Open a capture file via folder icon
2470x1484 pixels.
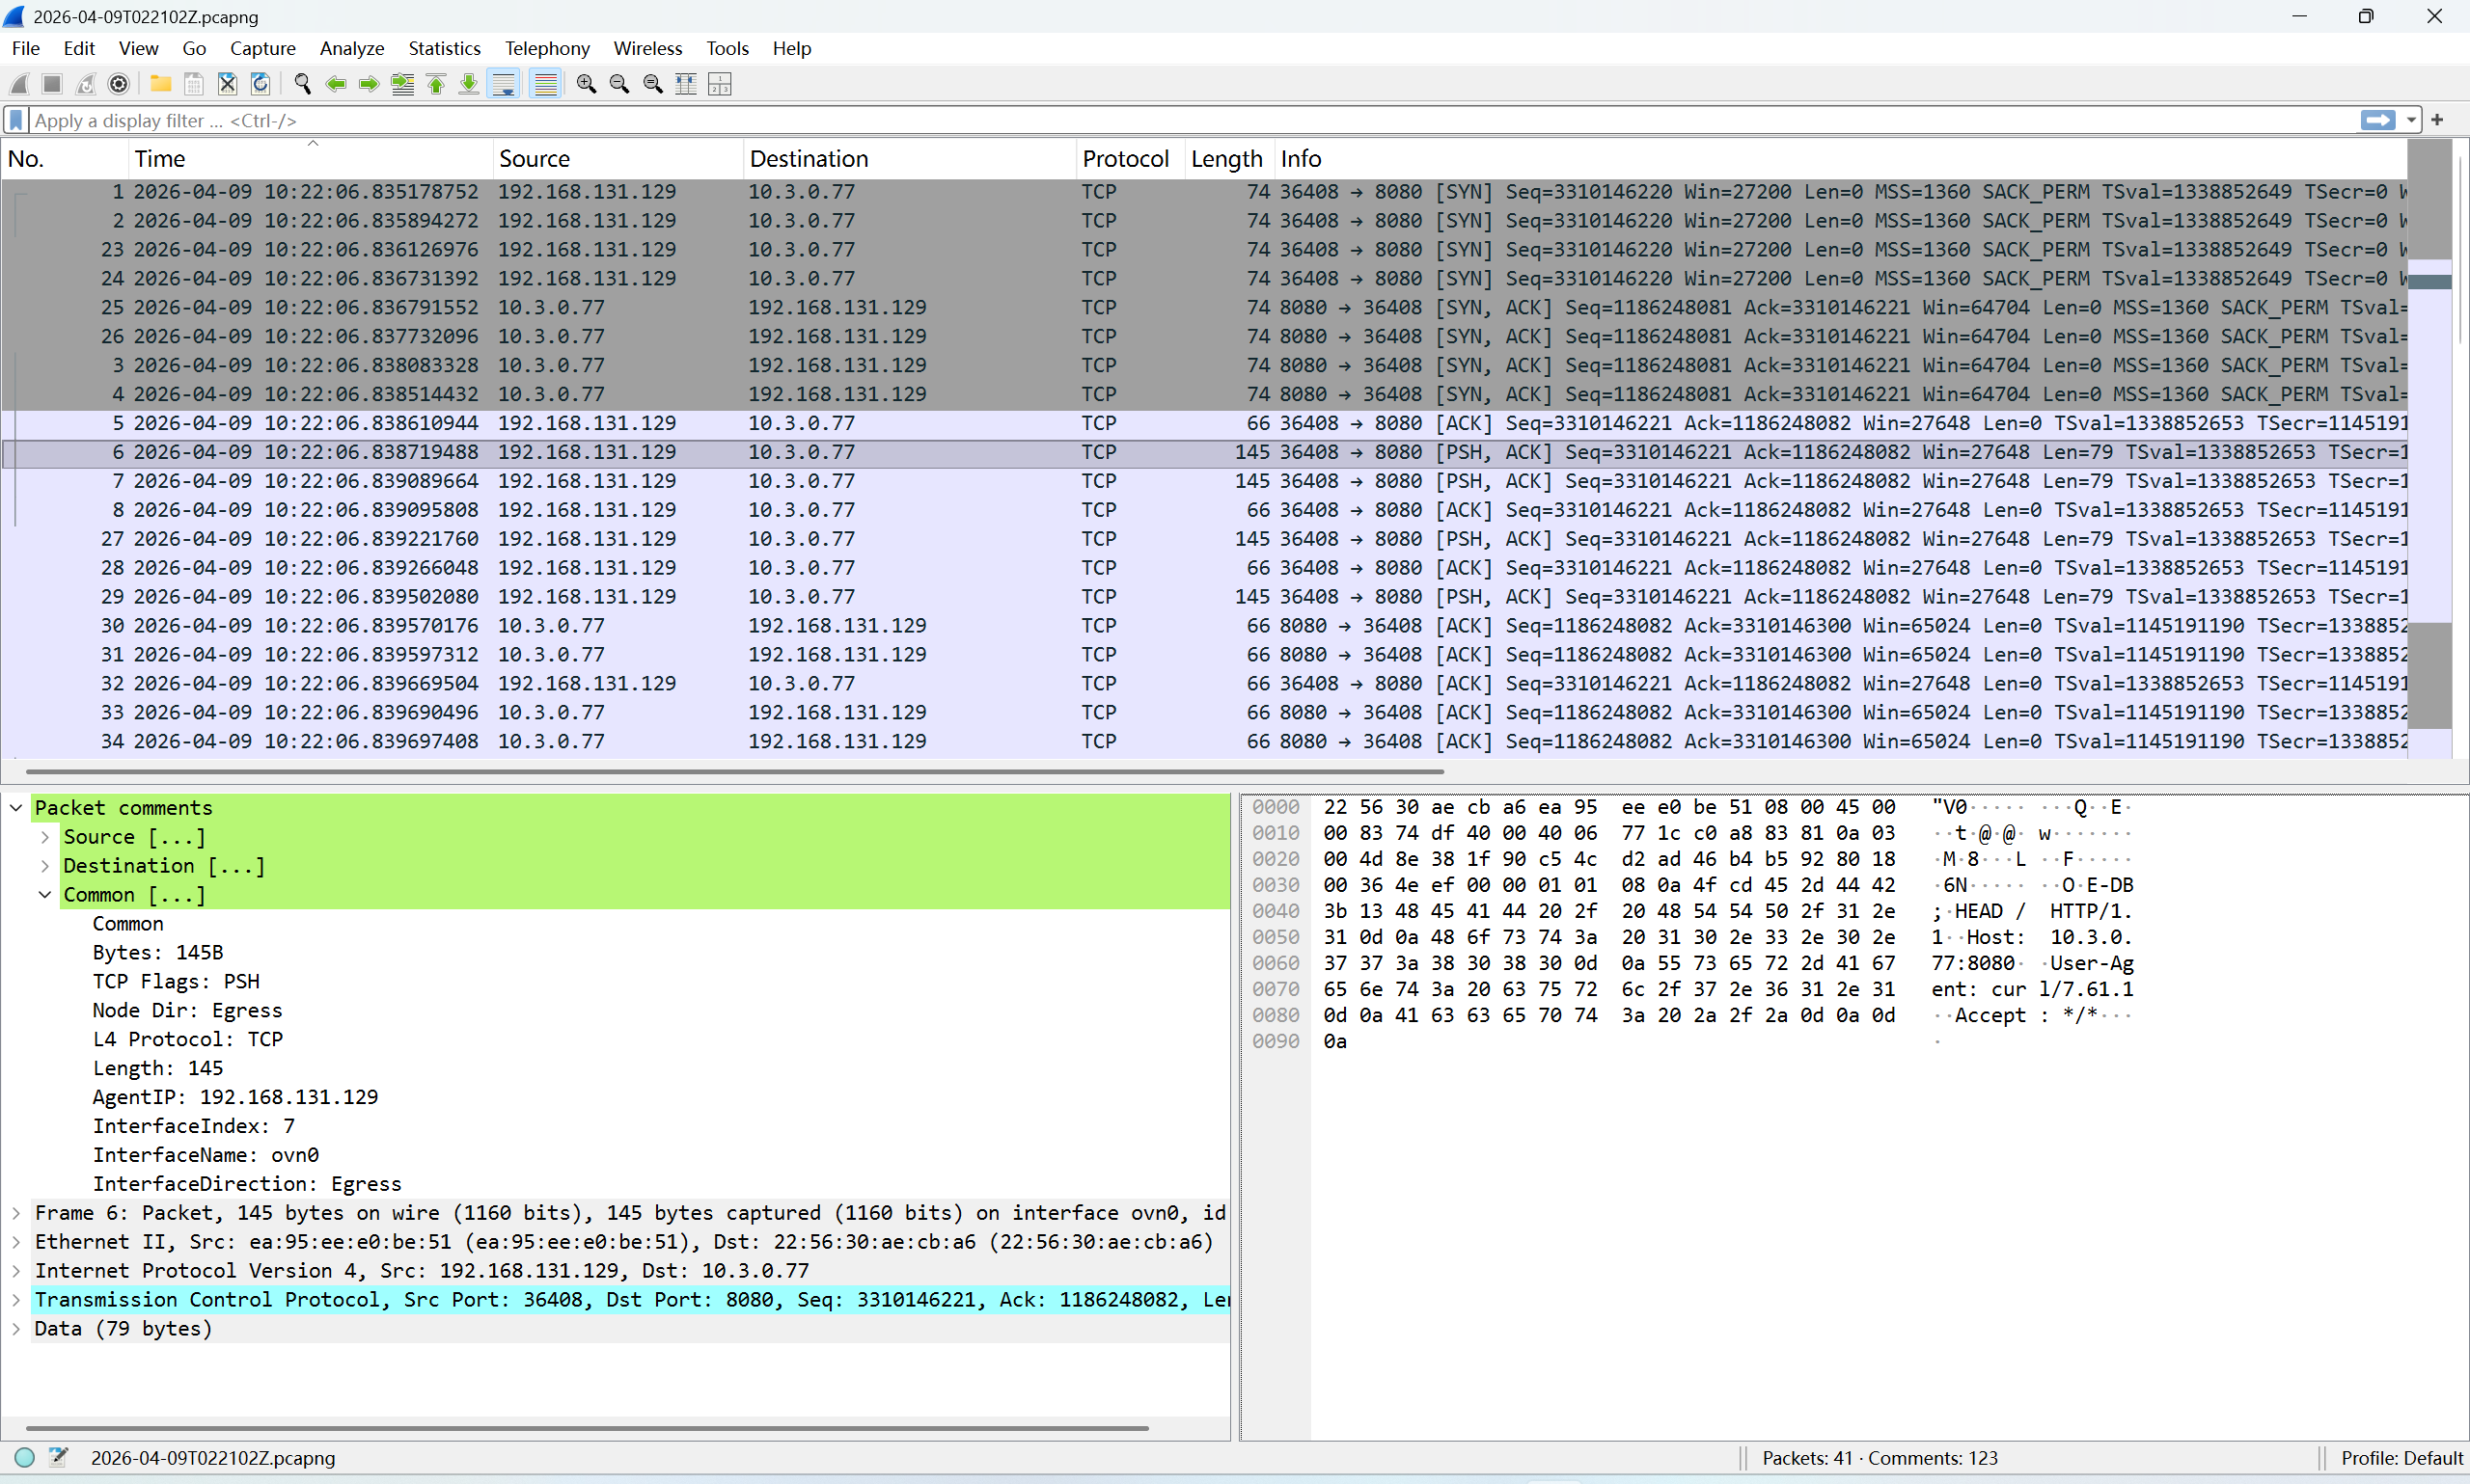click(x=160, y=84)
